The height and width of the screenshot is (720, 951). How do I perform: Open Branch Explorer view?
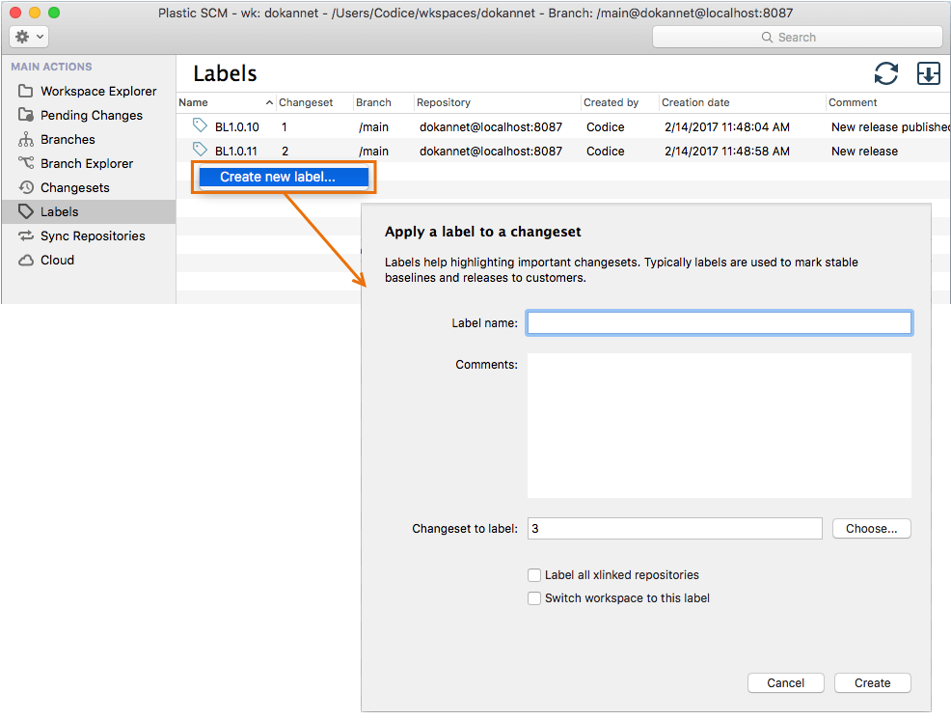[88, 163]
